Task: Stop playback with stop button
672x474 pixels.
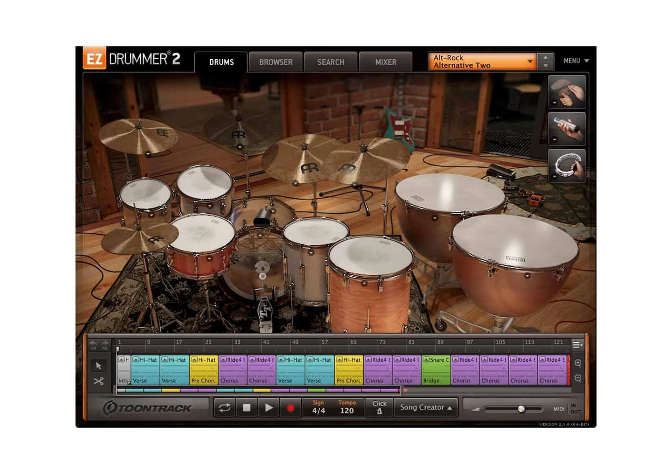Action: coord(246,408)
